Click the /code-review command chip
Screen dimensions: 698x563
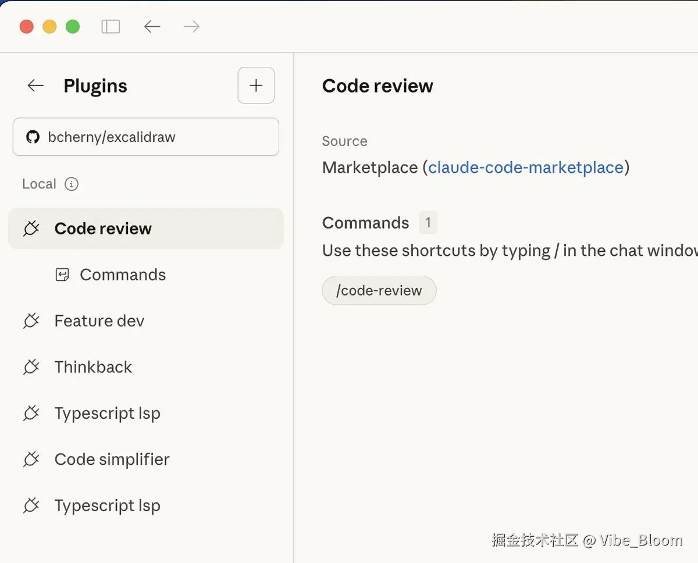pos(379,291)
